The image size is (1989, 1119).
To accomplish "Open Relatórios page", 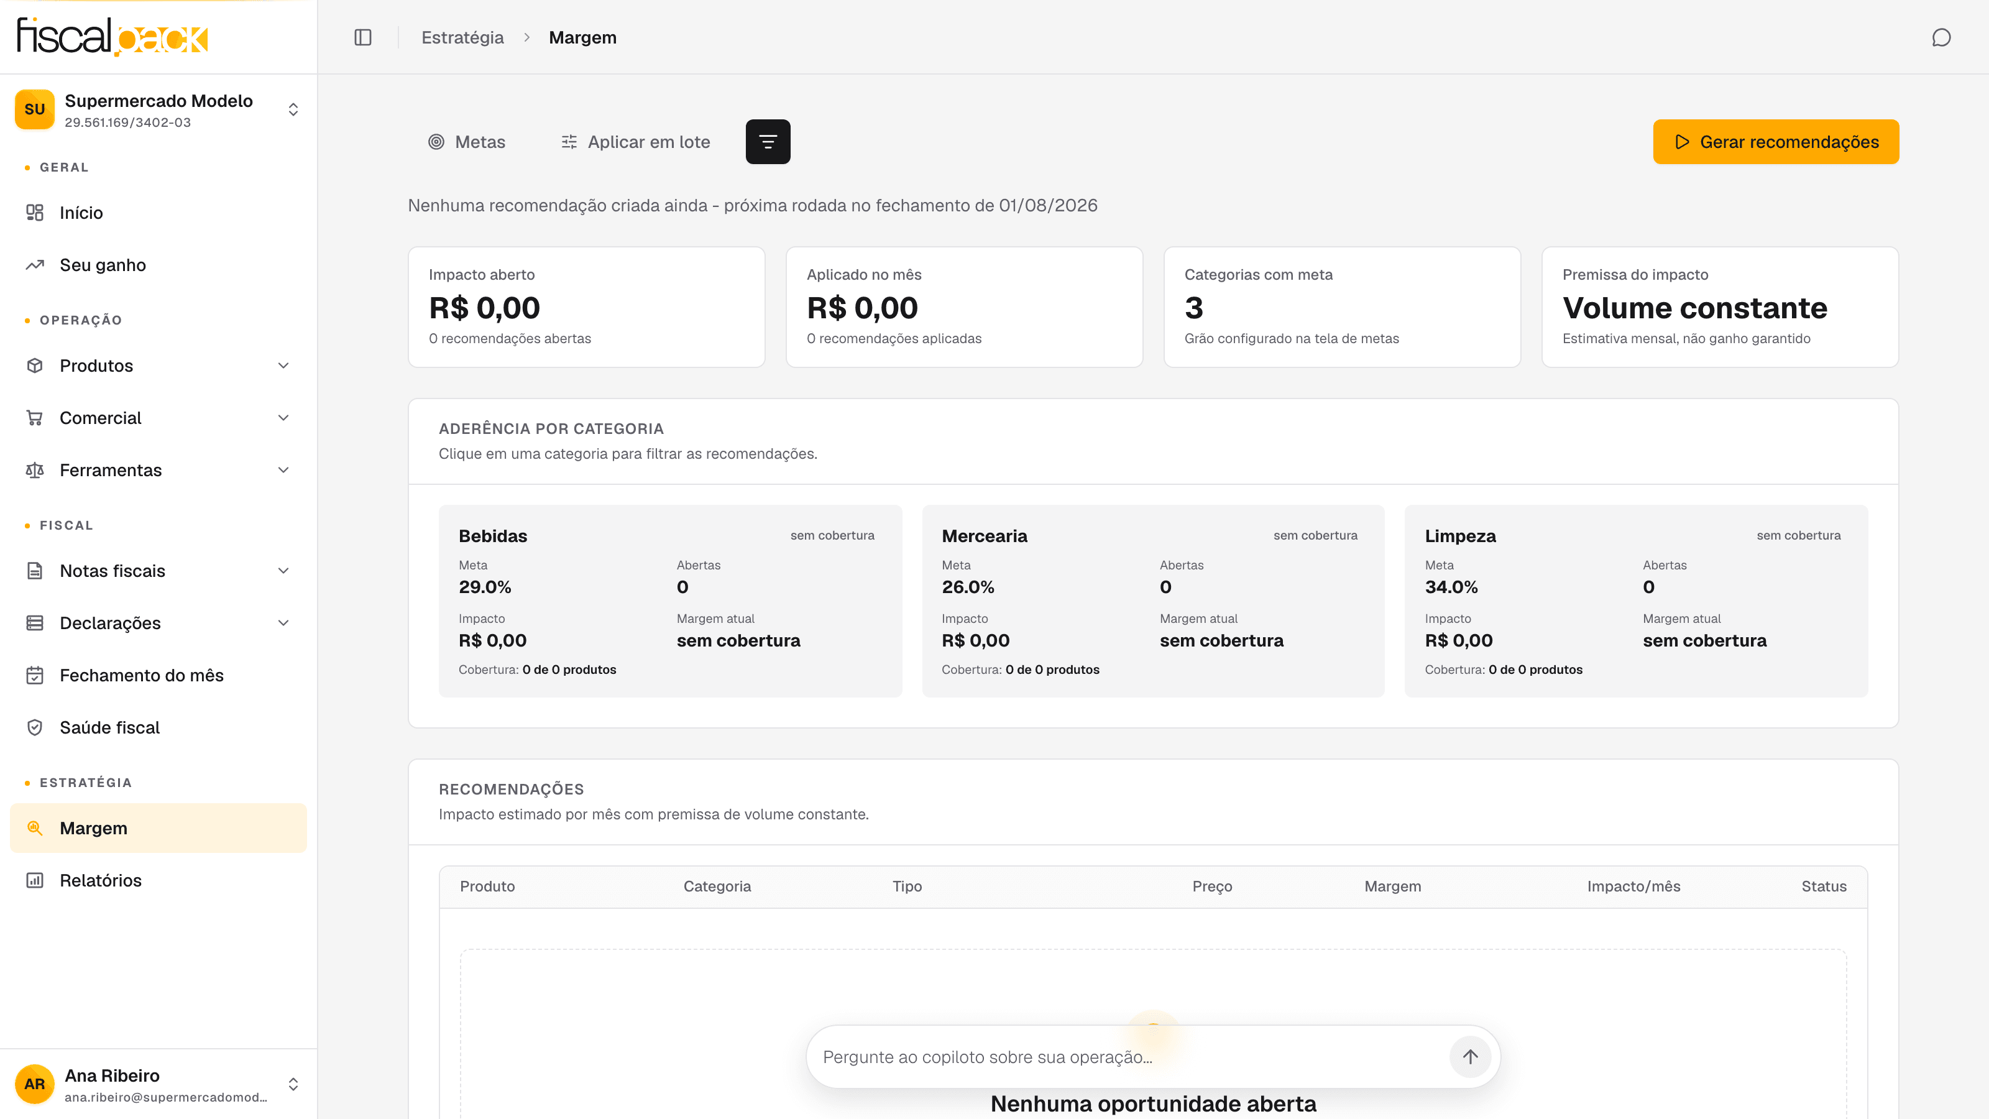I will (158, 880).
